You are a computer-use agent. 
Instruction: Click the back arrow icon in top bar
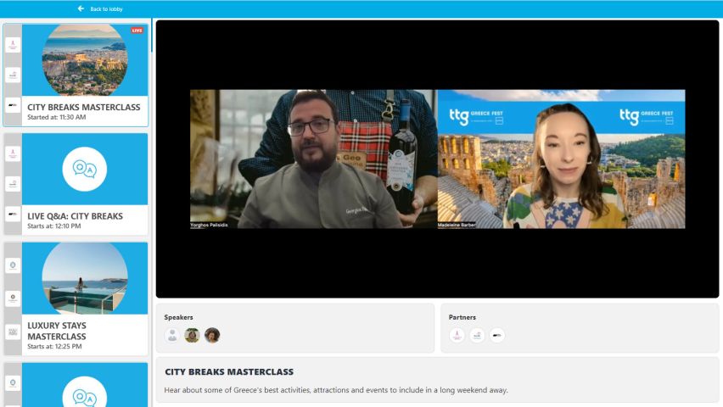click(81, 8)
